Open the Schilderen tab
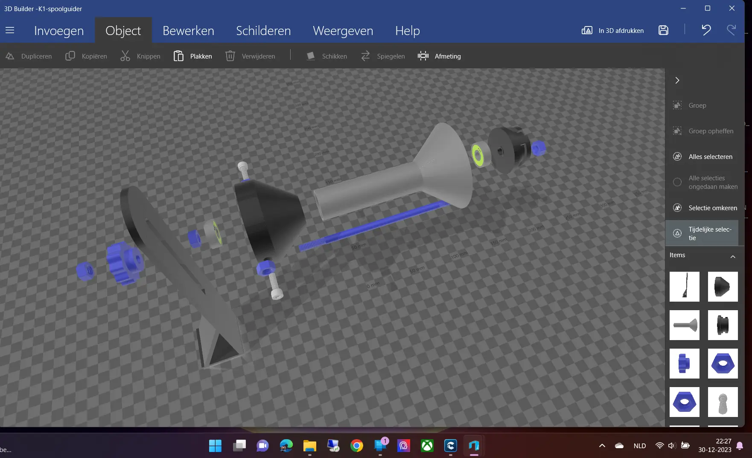 [x=263, y=31]
